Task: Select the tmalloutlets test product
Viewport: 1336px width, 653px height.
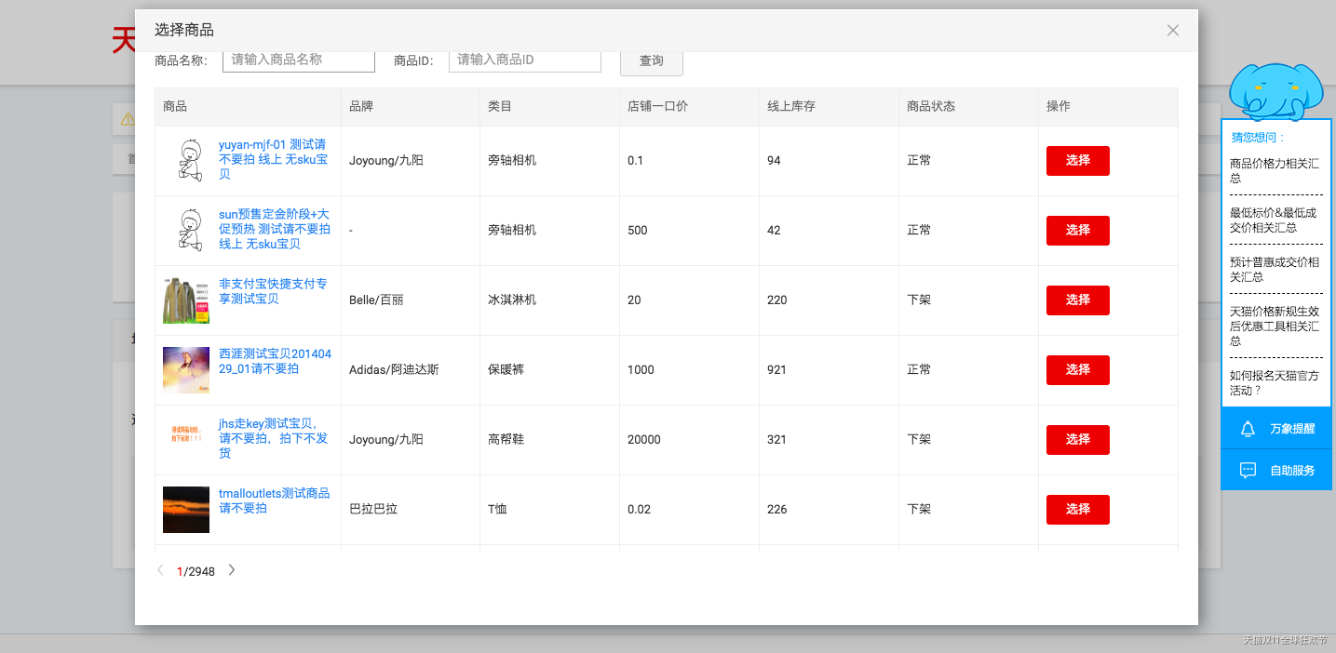Action: point(1077,510)
